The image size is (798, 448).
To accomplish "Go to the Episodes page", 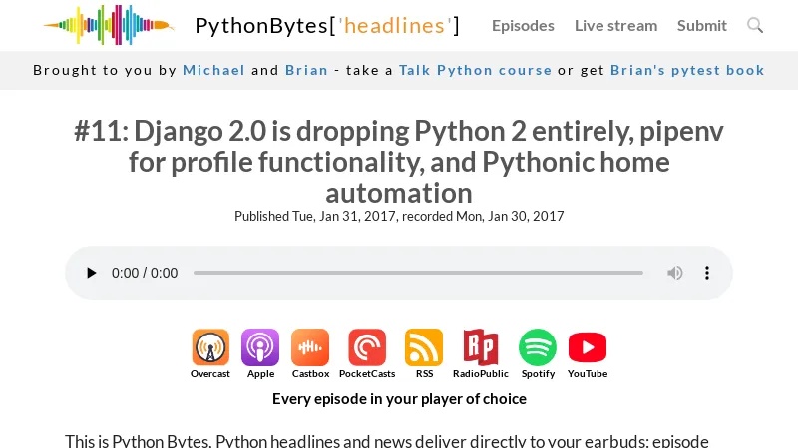I will (523, 25).
